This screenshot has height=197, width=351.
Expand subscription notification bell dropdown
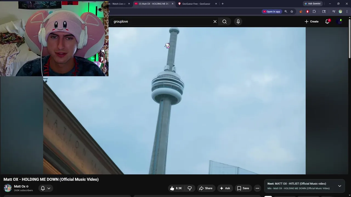click(46, 188)
